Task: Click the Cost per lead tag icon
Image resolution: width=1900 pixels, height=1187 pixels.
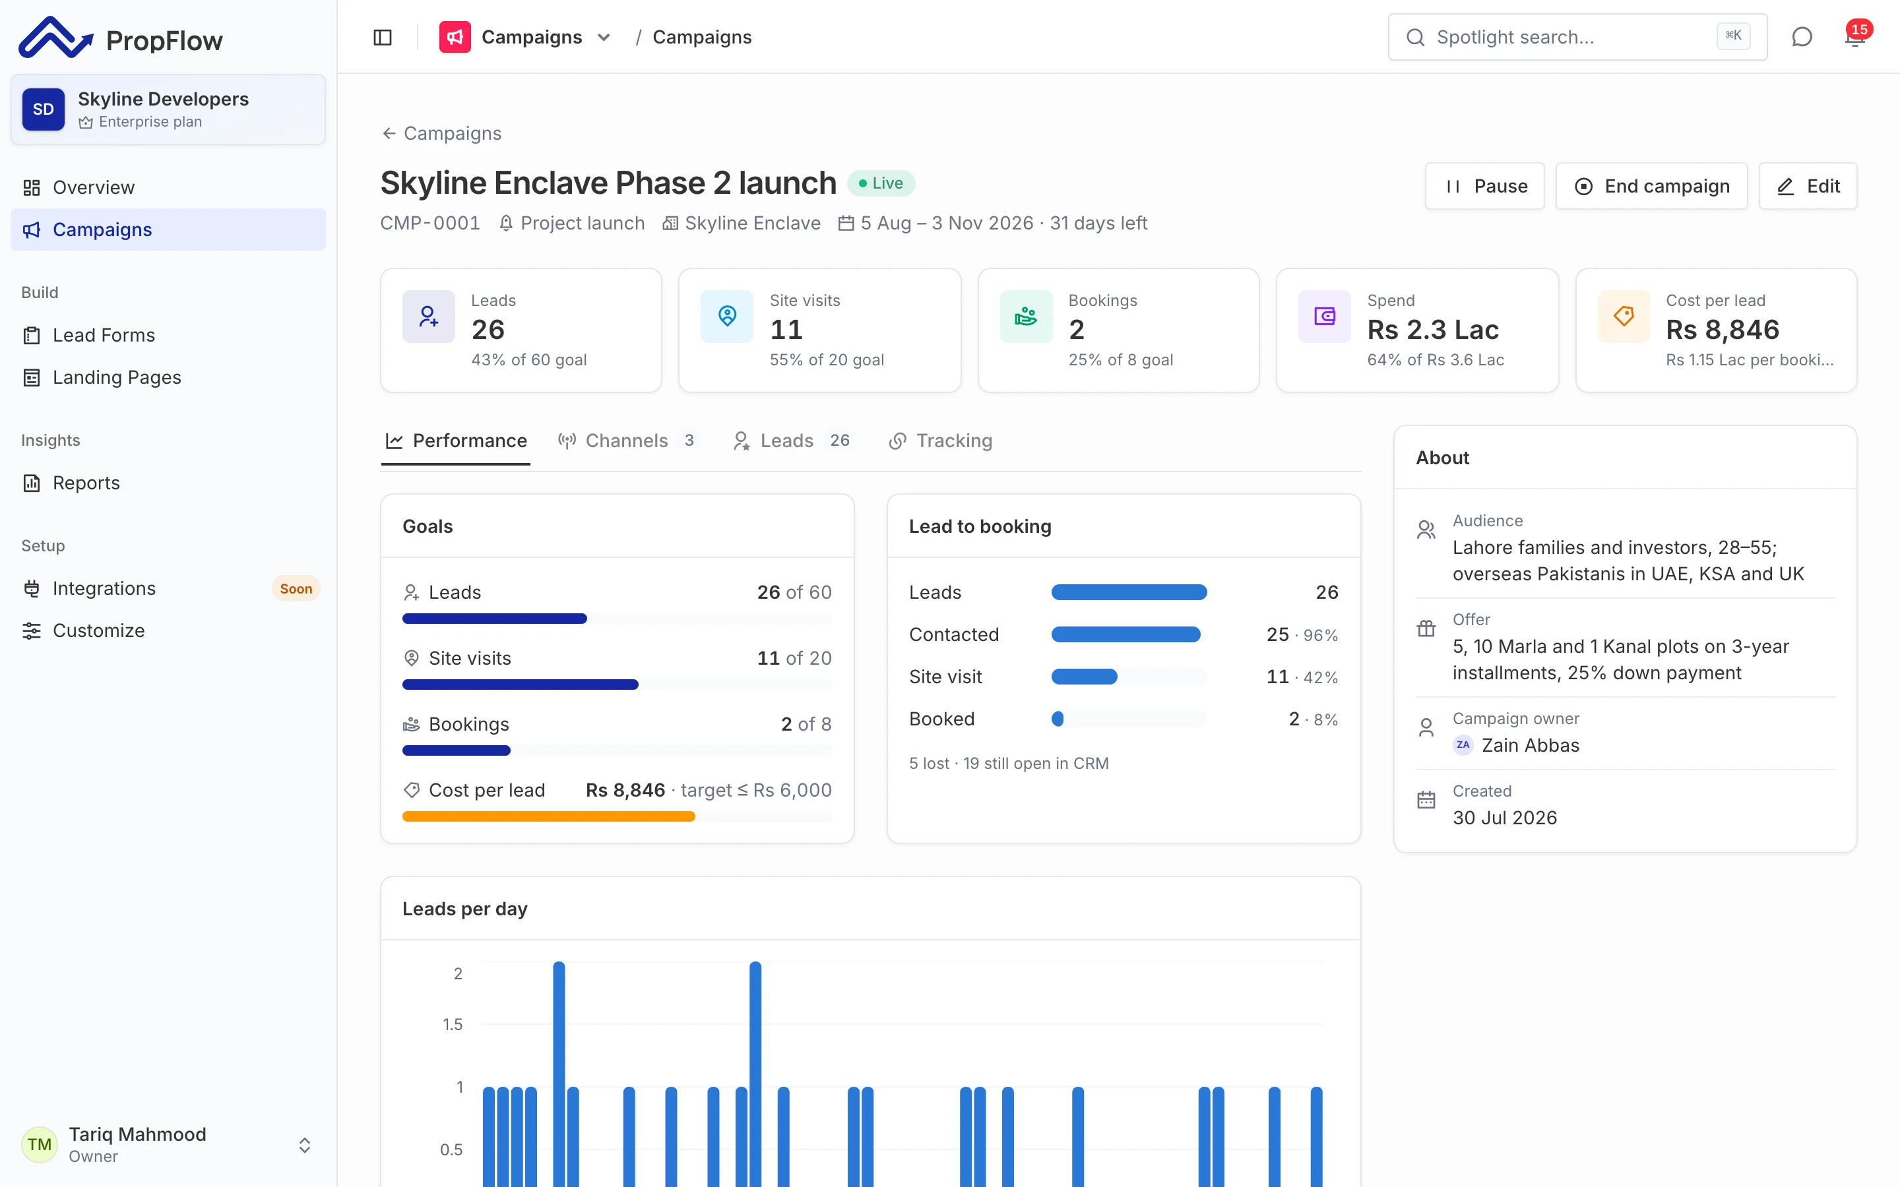Action: pos(1624,317)
